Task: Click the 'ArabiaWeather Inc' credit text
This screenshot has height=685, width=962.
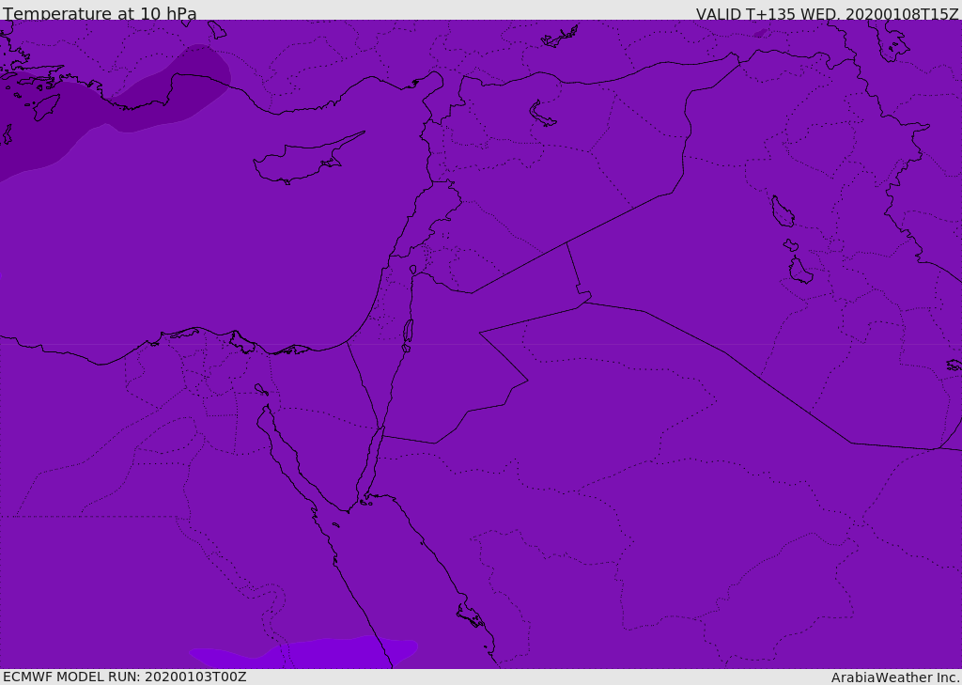Action: coord(895,677)
